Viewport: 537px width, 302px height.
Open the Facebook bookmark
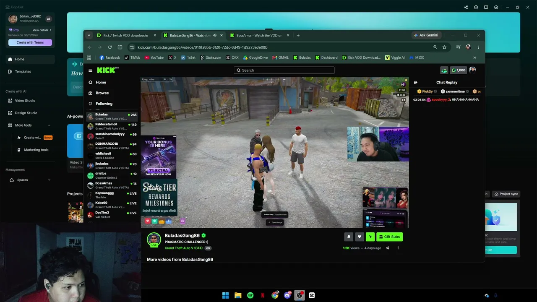coord(109,57)
